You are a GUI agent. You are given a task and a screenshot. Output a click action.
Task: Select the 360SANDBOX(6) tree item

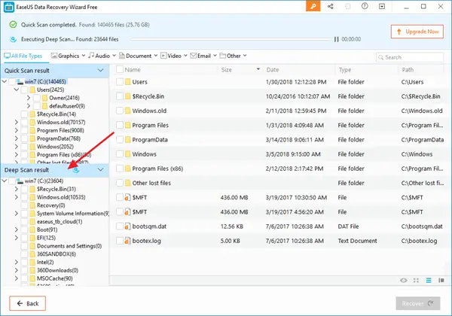click(x=56, y=254)
